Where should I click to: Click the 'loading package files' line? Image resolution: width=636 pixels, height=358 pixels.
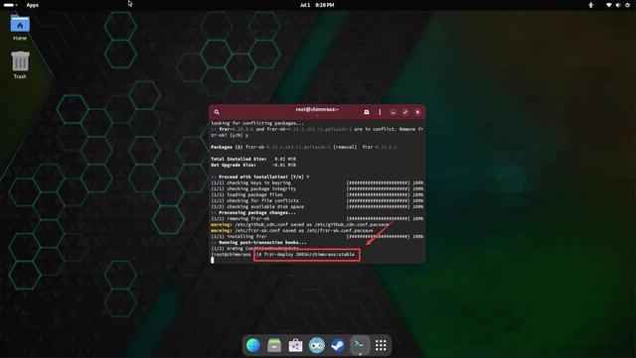pyautogui.click(x=317, y=194)
